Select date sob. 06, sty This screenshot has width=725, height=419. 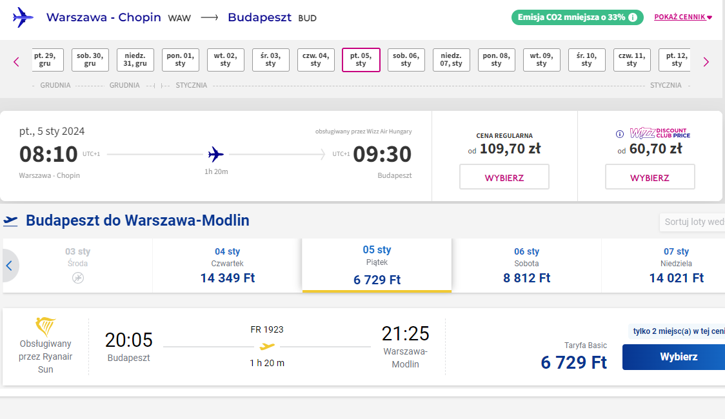point(406,60)
